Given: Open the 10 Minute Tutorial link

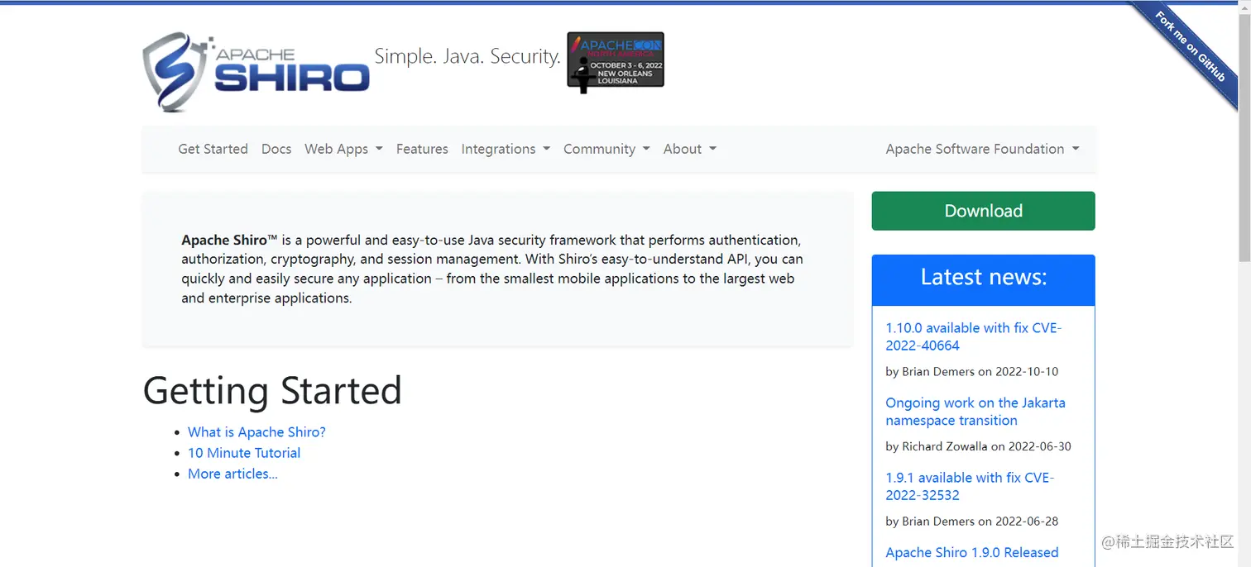Looking at the screenshot, I should click(x=244, y=452).
